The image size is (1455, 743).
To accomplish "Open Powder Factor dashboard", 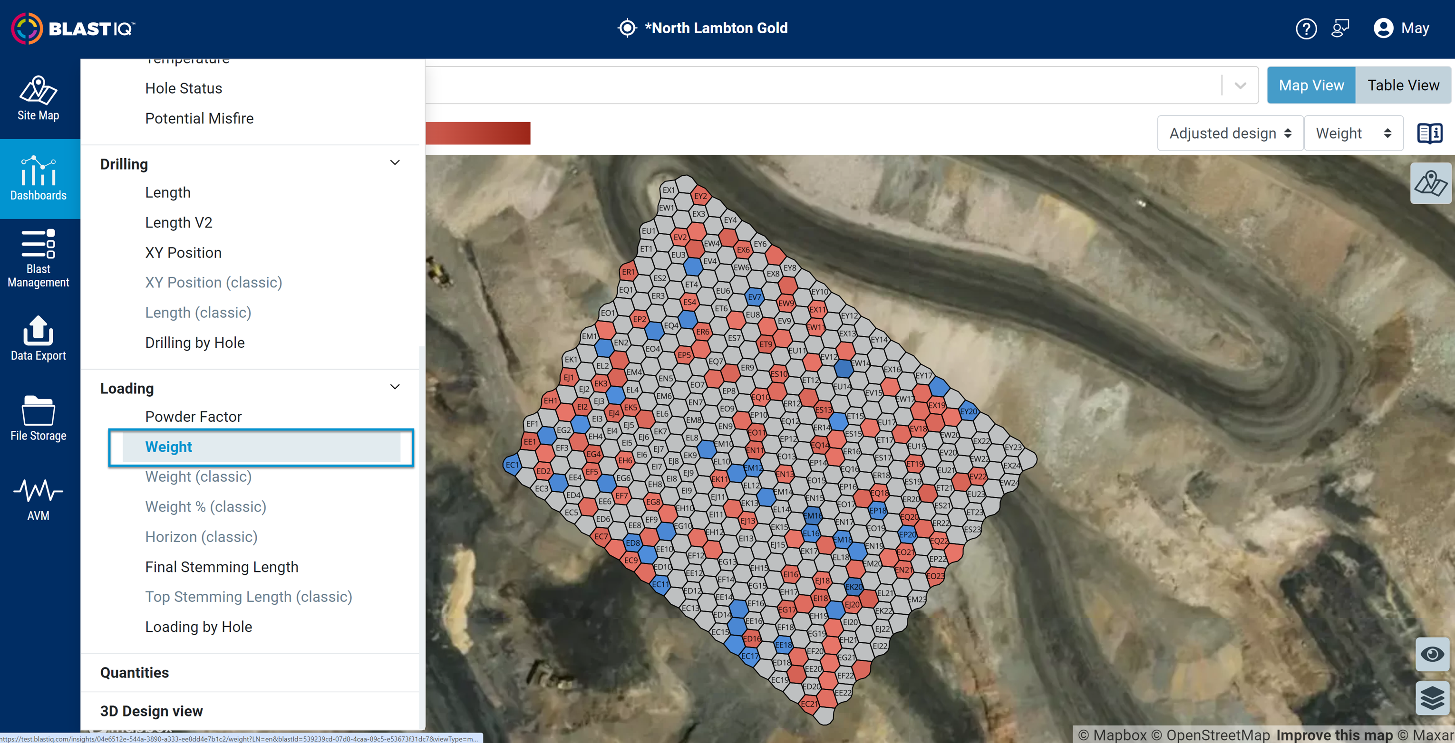I will tap(193, 416).
